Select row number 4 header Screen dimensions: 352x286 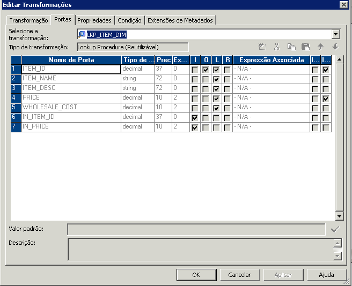click(16, 99)
